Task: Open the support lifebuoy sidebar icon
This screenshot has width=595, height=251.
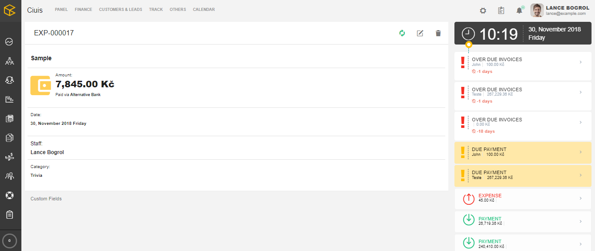Action: click(x=9, y=195)
